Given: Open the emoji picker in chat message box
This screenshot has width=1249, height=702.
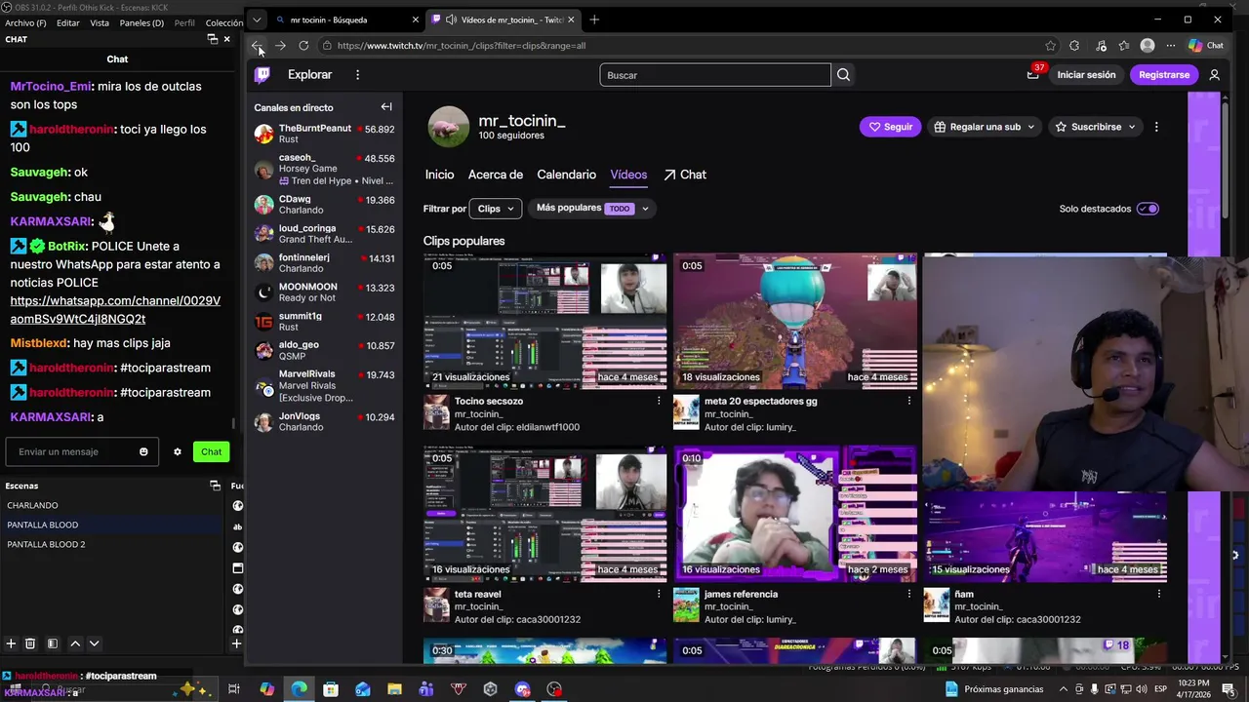Looking at the screenshot, I should click(x=143, y=451).
